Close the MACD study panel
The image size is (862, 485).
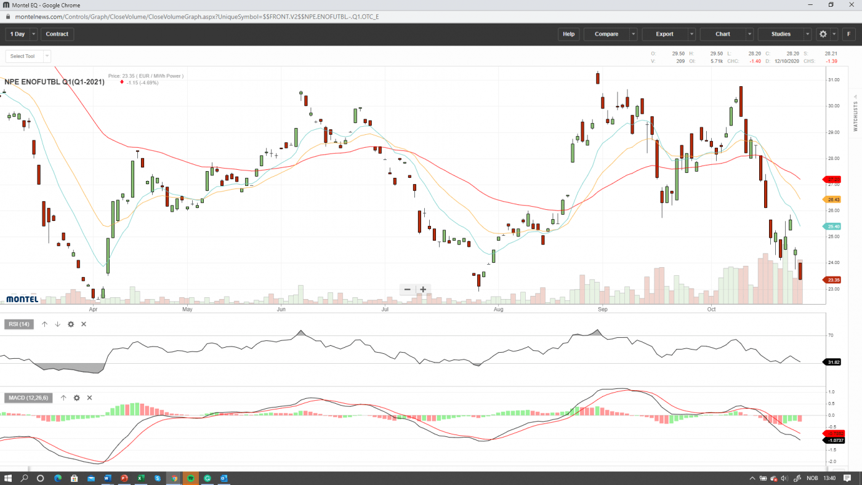[89, 398]
